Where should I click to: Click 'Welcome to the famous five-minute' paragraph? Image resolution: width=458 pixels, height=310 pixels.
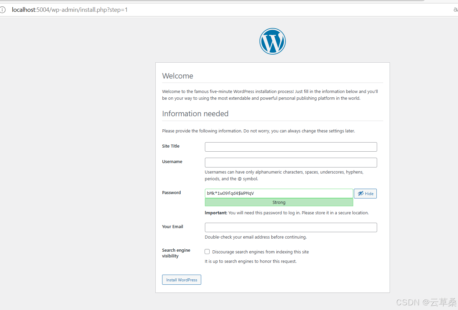coord(270,95)
